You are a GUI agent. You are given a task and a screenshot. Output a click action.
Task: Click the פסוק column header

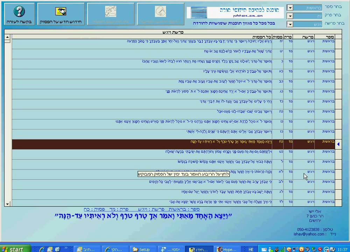click(278, 37)
